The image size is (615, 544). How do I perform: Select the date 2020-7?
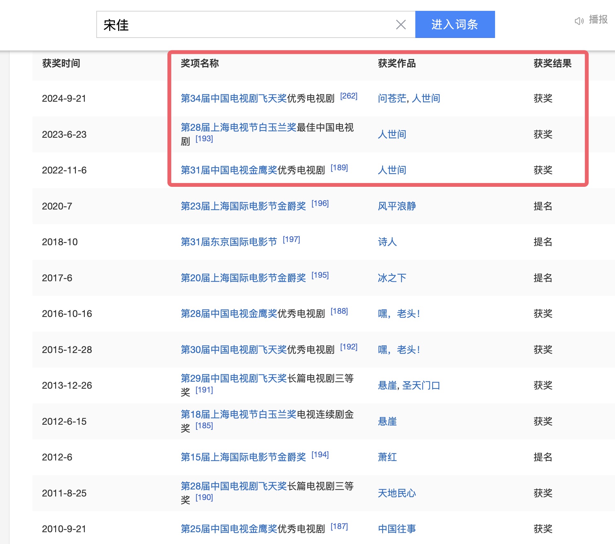[x=57, y=206]
